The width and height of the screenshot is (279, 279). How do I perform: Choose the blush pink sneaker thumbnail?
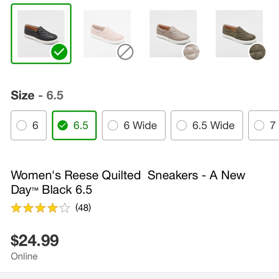(107, 34)
